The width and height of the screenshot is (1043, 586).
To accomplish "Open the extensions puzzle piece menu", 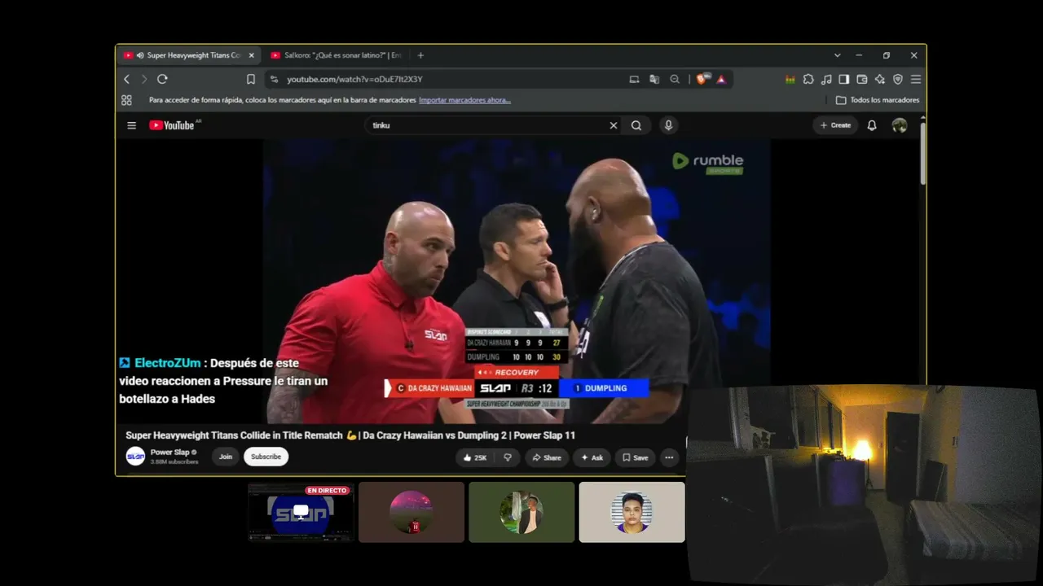I will tap(808, 79).
